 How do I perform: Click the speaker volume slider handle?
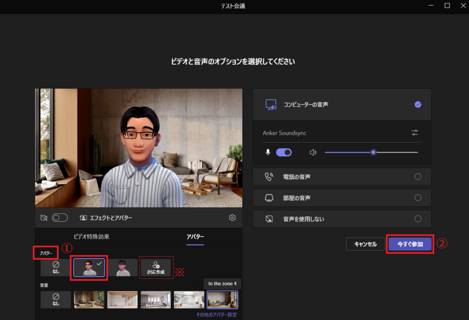[373, 152]
